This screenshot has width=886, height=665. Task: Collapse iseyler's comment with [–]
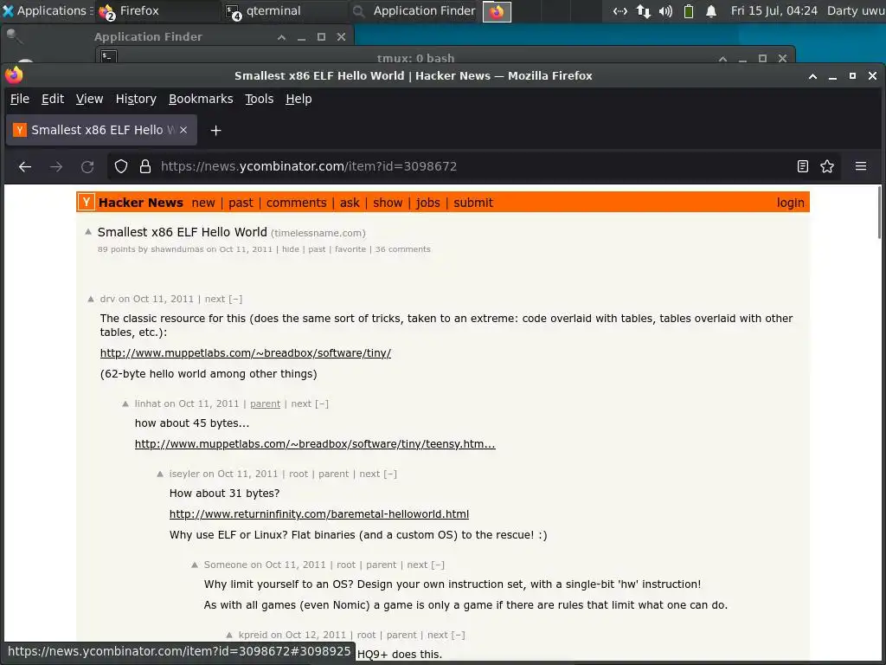pos(390,474)
